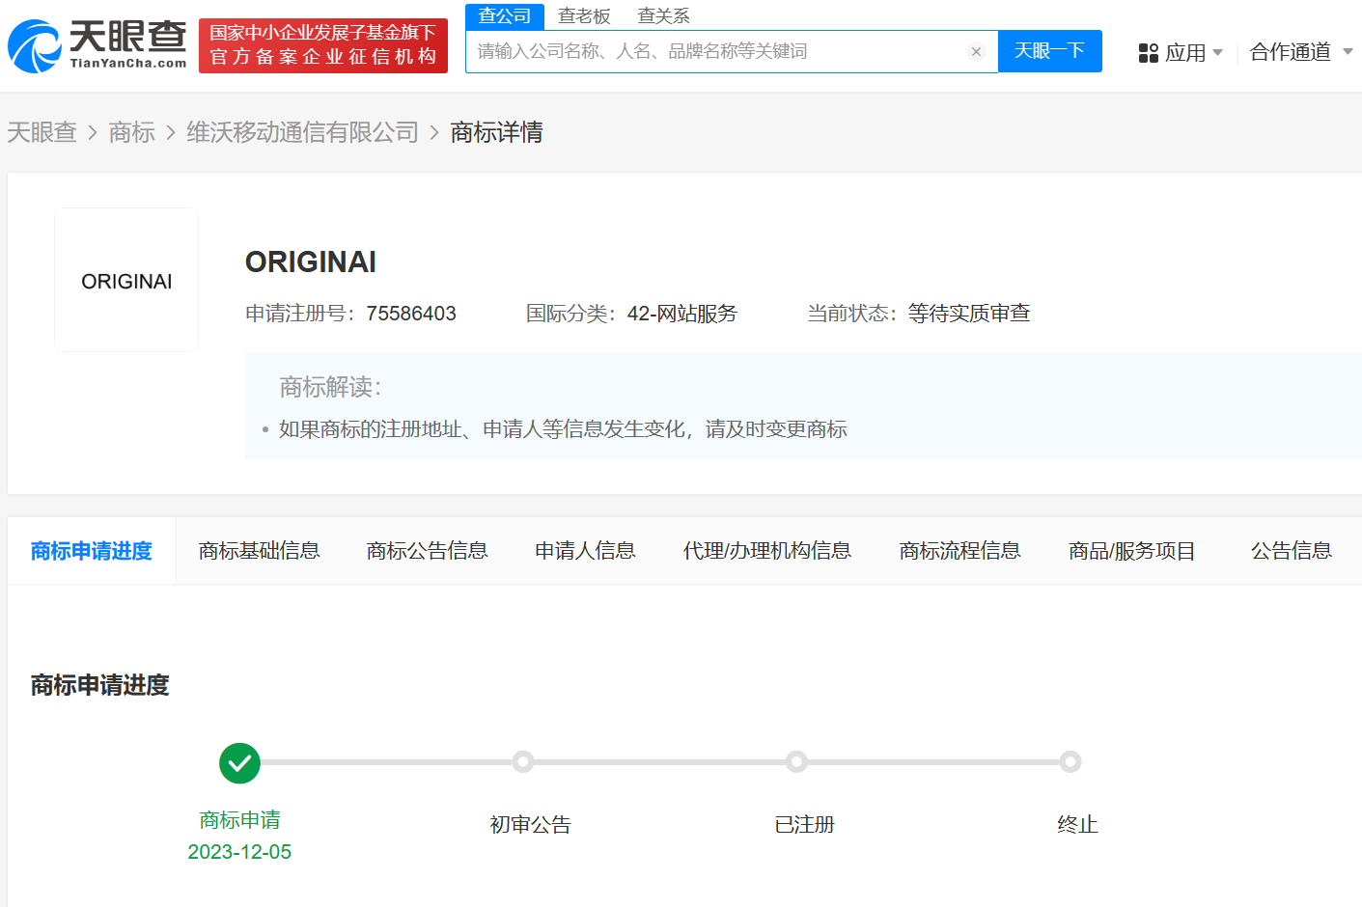Switch to the 查关系 search tab
Viewport: 1362px width, 907px height.
click(664, 16)
